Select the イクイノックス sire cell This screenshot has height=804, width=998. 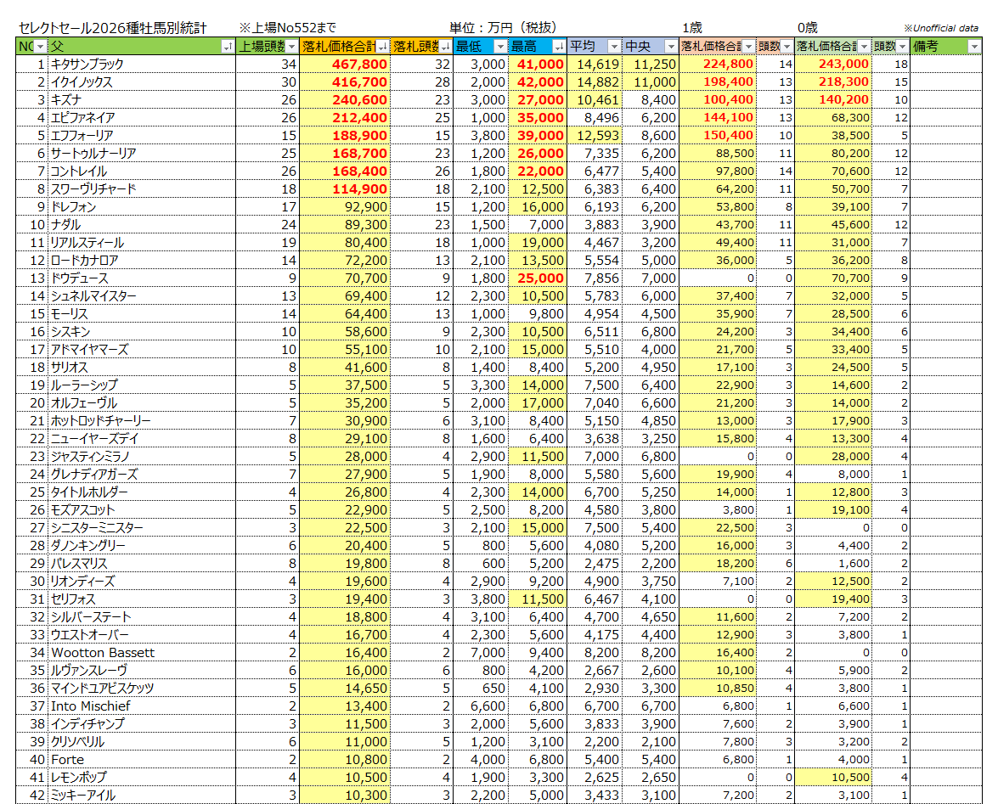pyautogui.click(x=142, y=82)
